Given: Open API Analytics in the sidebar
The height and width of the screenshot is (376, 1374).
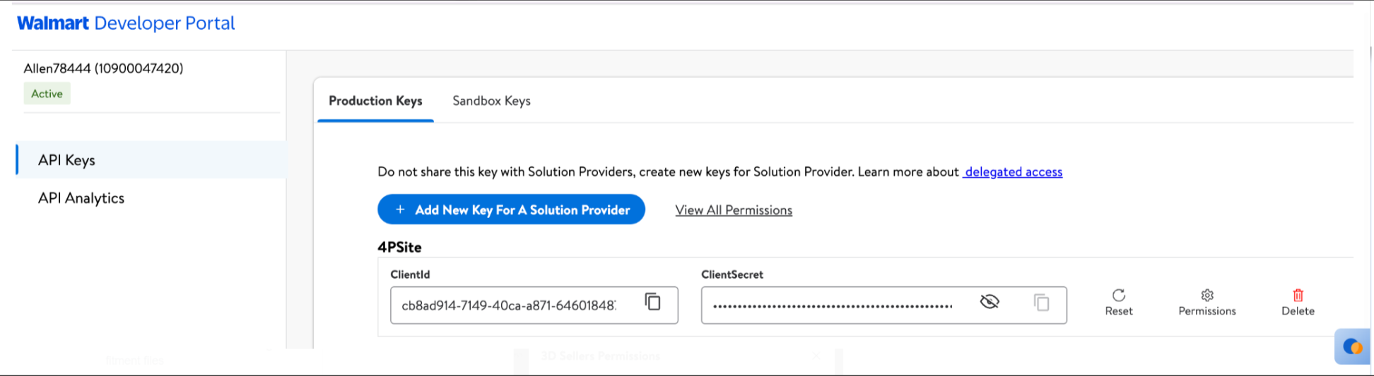Looking at the screenshot, I should coord(81,198).
